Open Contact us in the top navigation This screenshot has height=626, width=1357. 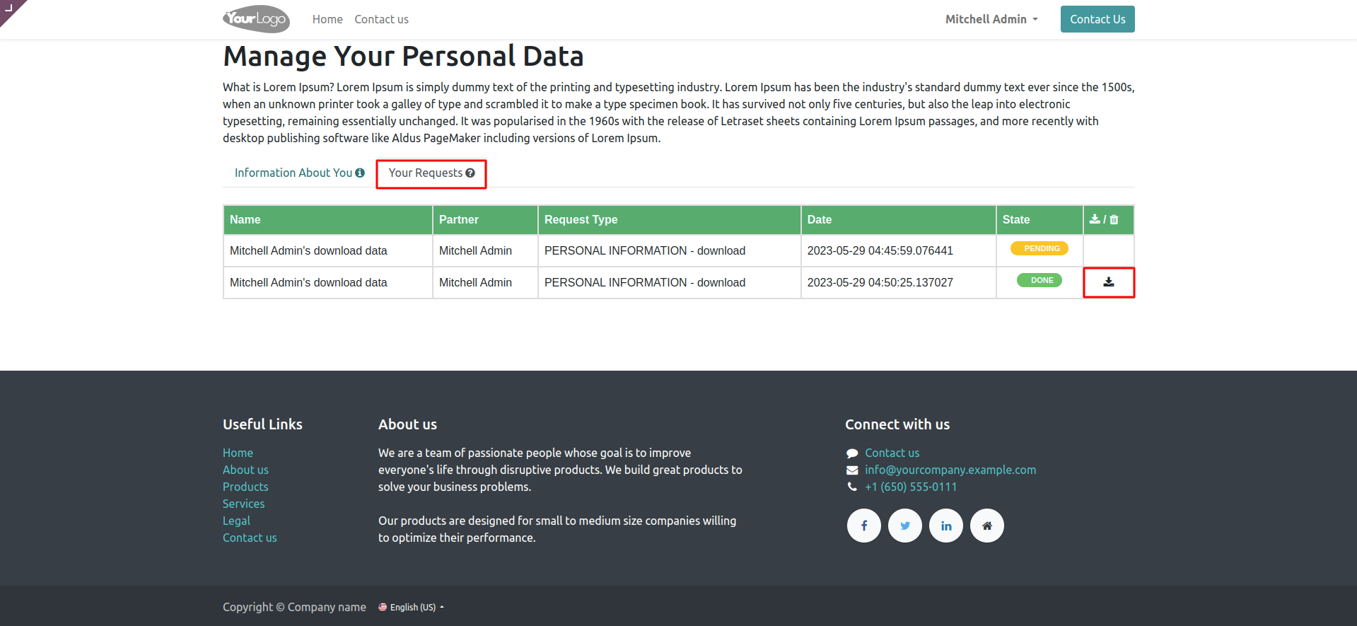tap(381, 19)
